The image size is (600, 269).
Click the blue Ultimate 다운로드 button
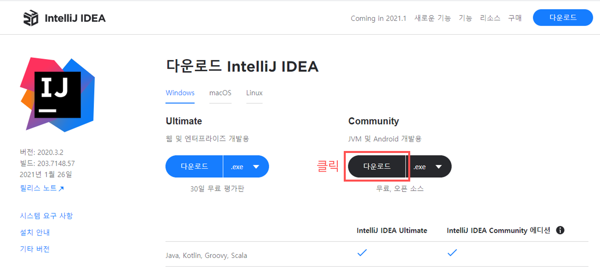(194, 166)
